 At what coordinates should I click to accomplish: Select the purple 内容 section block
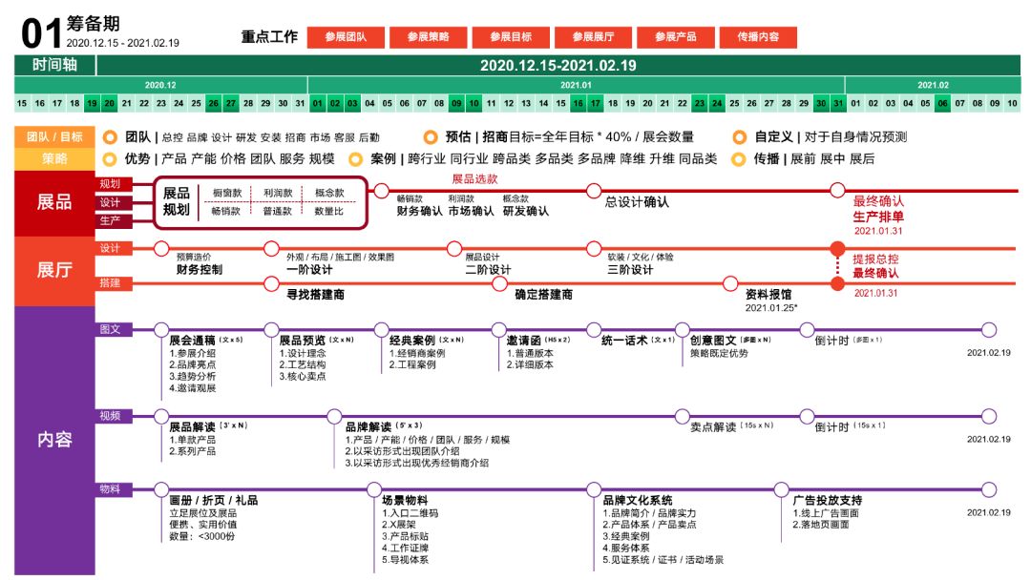point(54,441)
